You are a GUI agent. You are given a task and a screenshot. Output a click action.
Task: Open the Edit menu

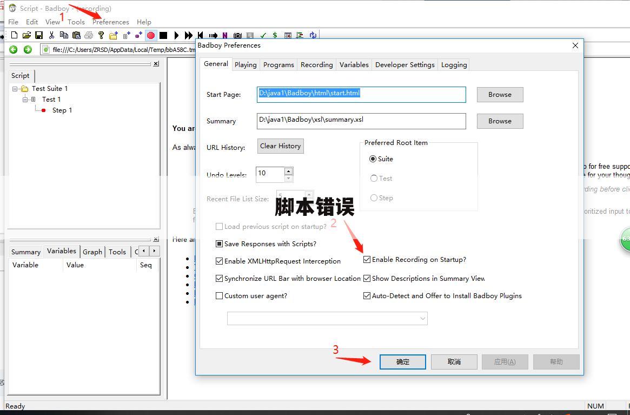pos(32,22)
